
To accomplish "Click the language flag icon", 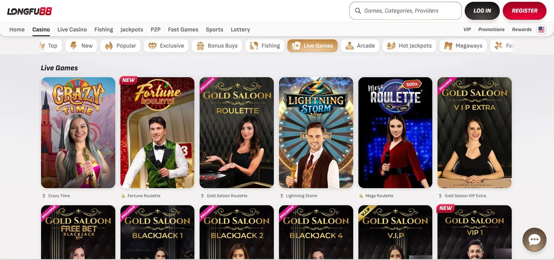I will (x=541, y=30).
